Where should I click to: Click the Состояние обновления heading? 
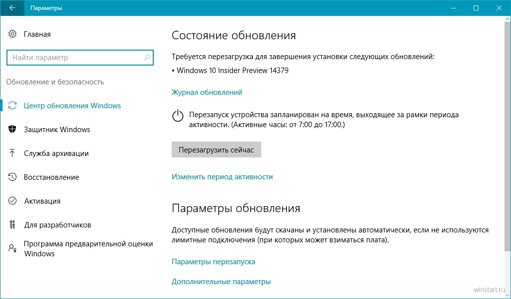pos(234,35)
